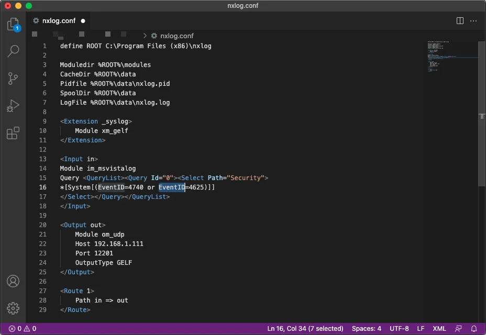Click the highlighted EventID before 4625
Image resolution: width=486 pixels, height=335 pixels.
(x=172, y=187)
